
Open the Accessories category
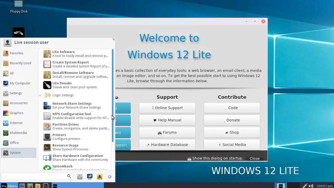(19, 103)
